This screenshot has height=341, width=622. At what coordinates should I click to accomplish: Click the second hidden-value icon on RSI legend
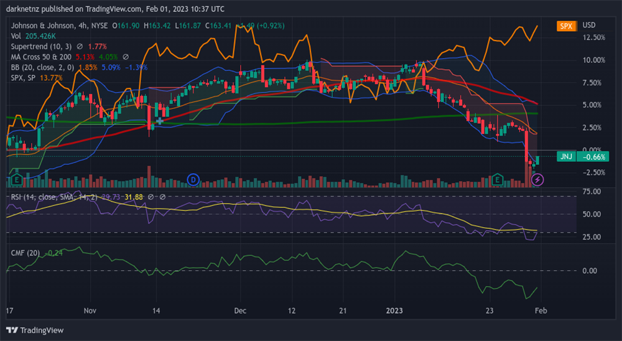tap(162, 197)
